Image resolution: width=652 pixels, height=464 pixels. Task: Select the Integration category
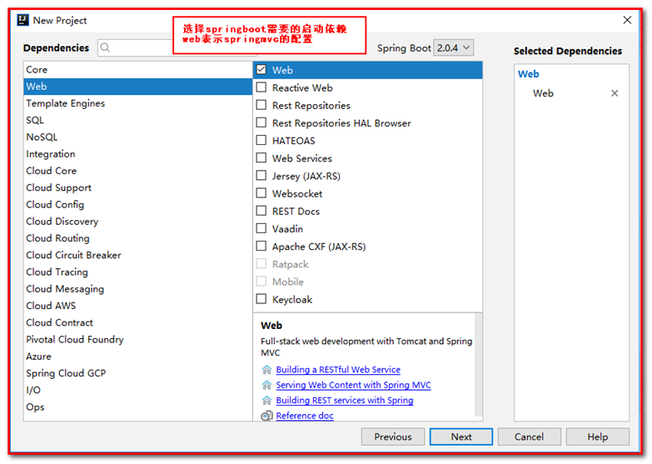tap(138, 154)
